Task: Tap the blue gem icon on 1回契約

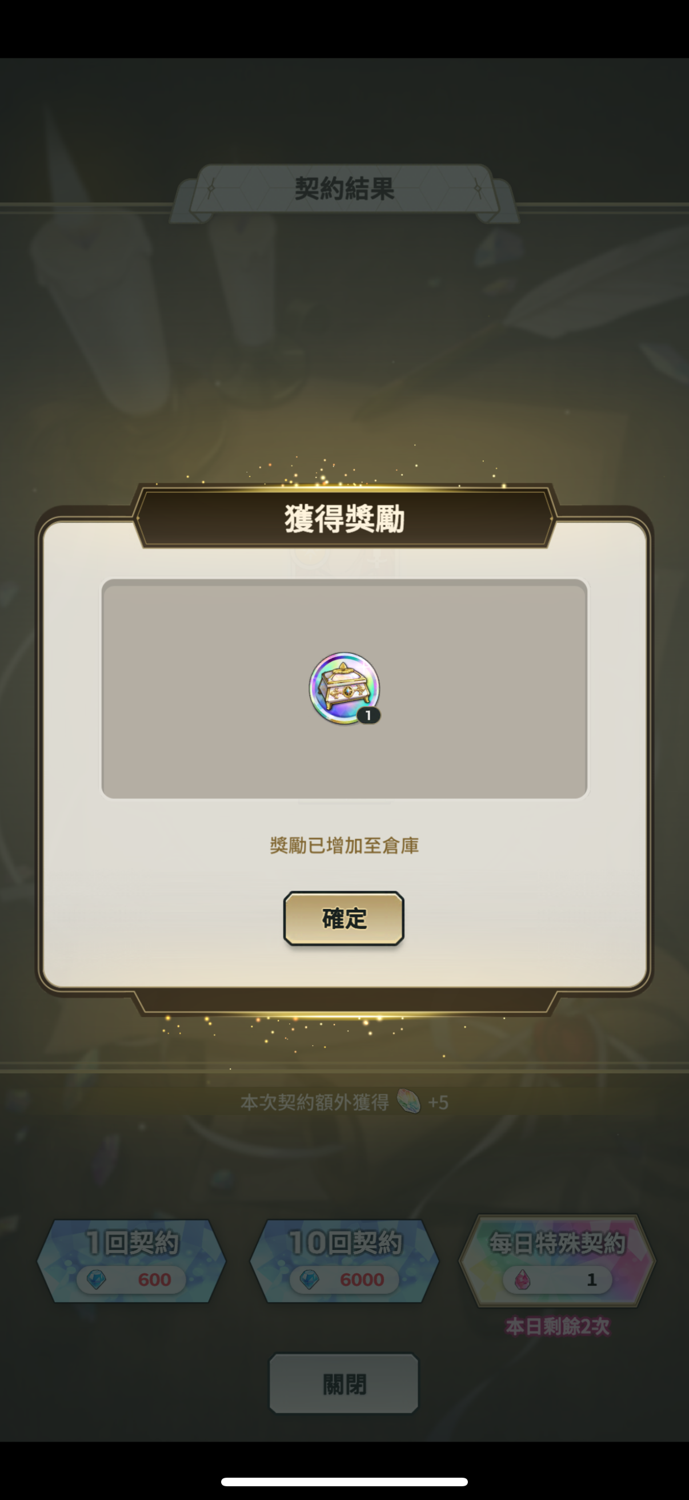Action: pos(96,1279)
